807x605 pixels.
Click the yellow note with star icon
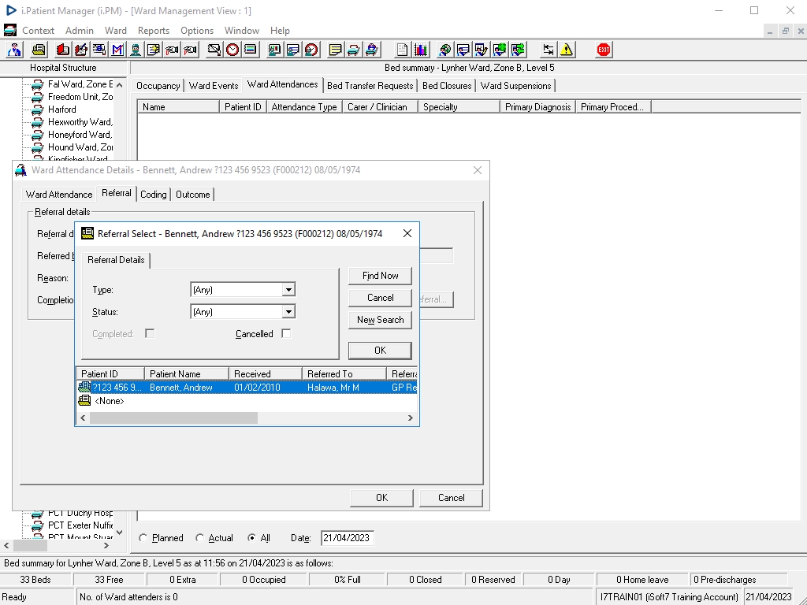154,50
